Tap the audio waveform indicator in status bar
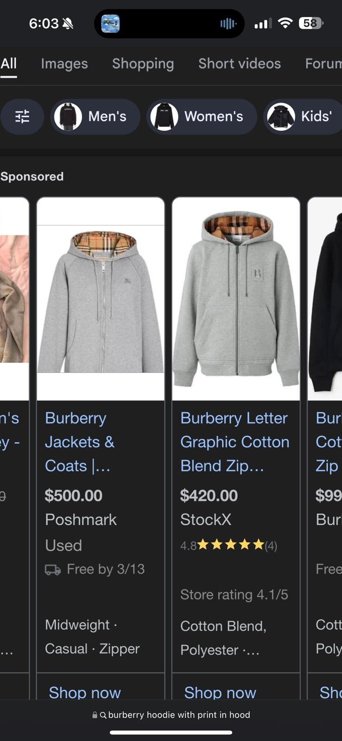The image size is (342, 741). point(228,24)
